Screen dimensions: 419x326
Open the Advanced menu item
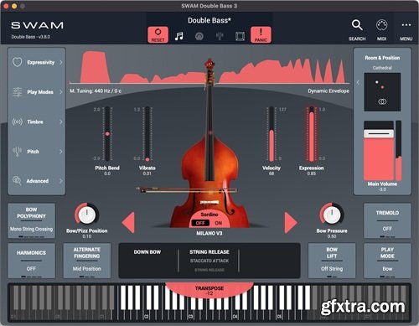point(37,181)
